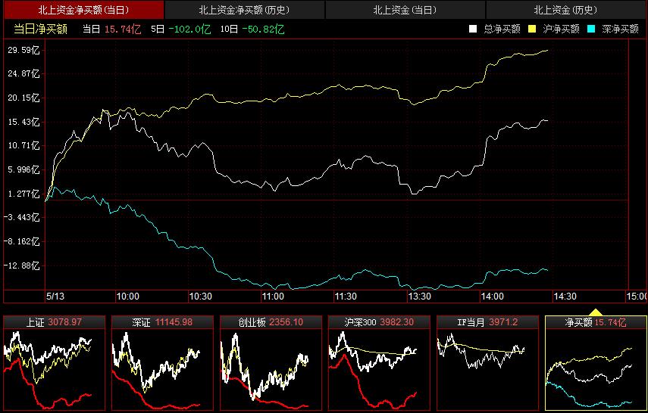Toggle the yellow 沪净买额 legend box

point(532,29)
